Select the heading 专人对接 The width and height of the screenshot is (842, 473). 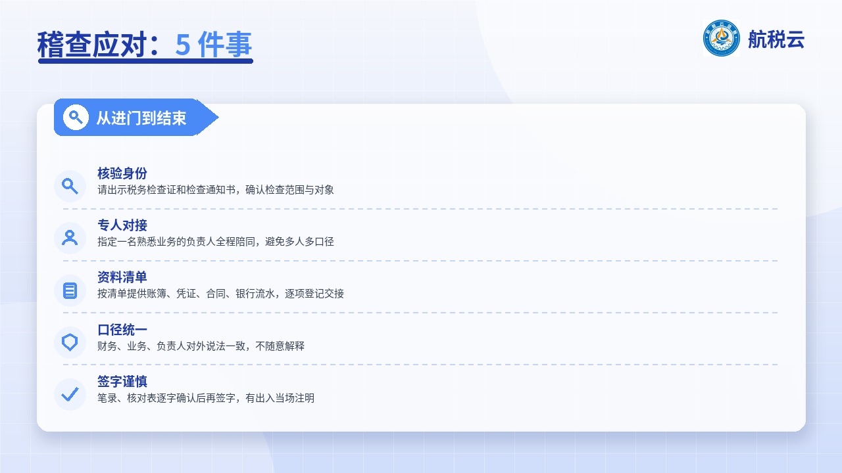coord(122,225)
